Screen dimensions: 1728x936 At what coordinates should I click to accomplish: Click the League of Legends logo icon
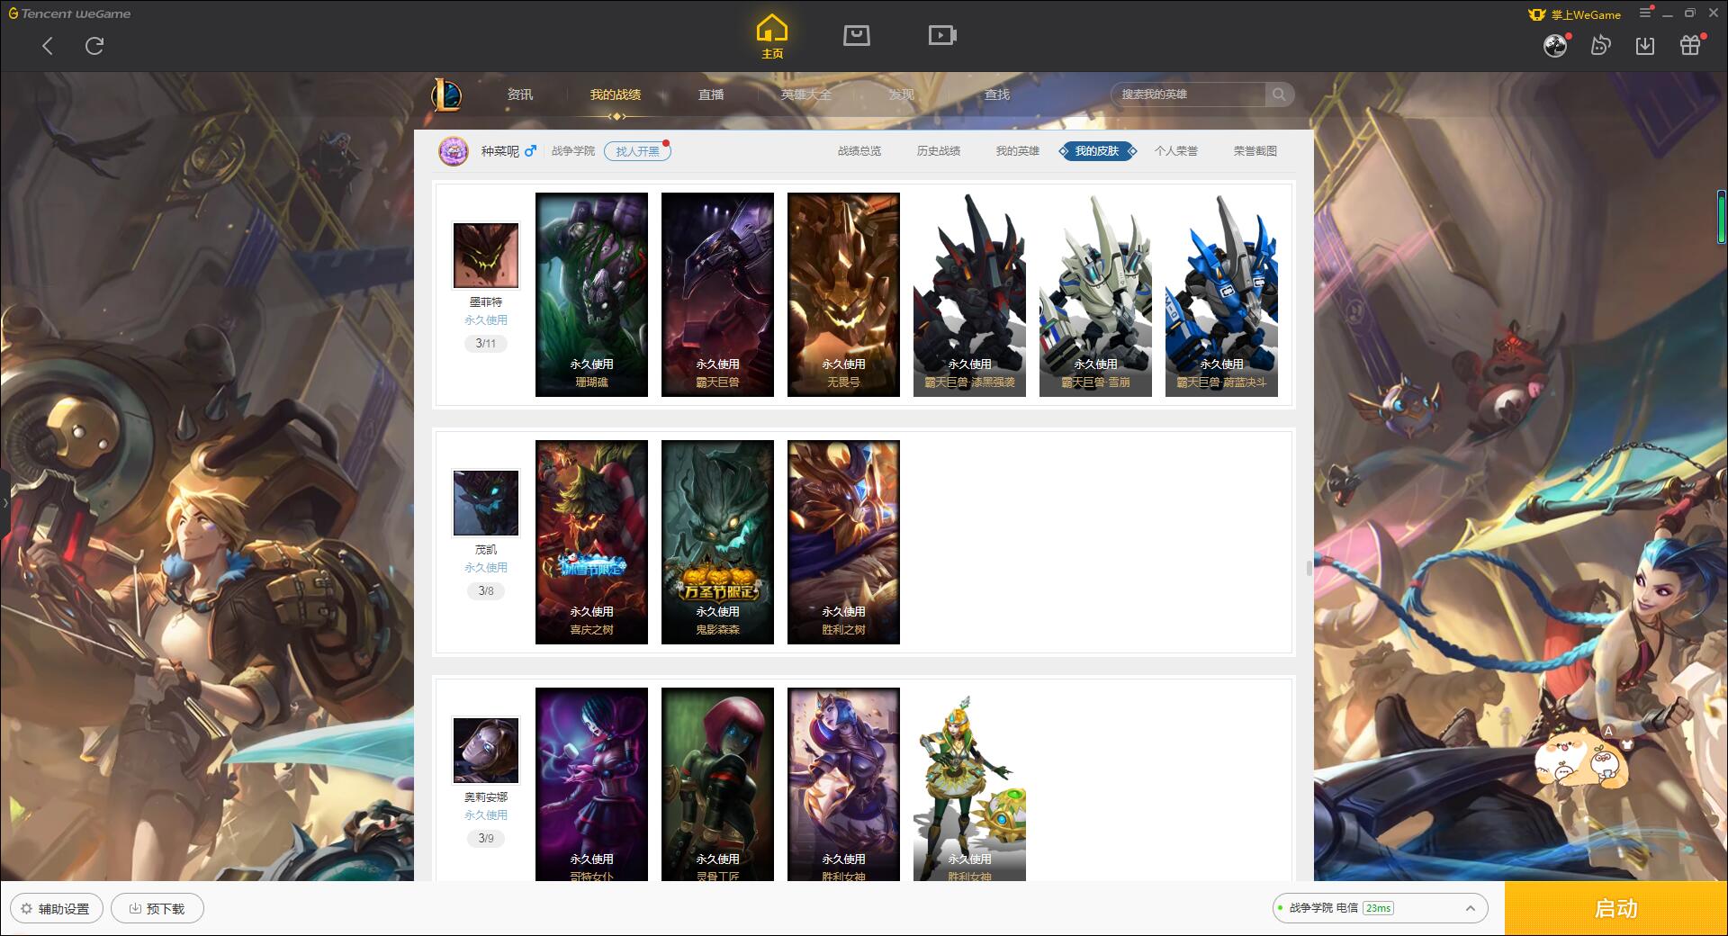click(446, 94)
